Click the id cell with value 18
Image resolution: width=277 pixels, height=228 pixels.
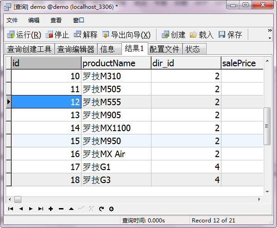tap(46, 180)
